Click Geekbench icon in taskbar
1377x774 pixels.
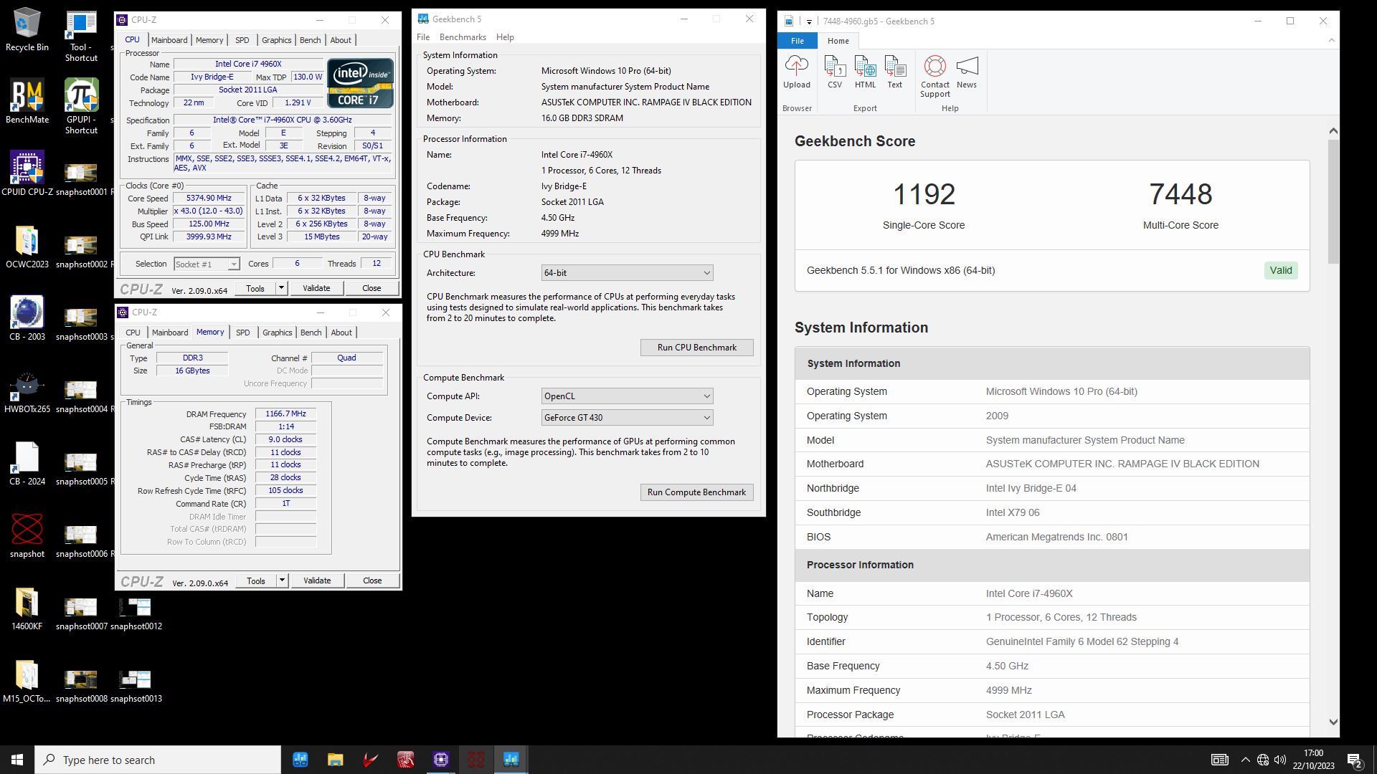[x=511, y=760]
